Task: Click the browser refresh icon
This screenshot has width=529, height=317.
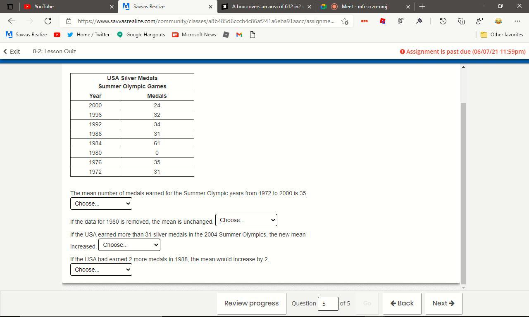Action: point(48,21)
